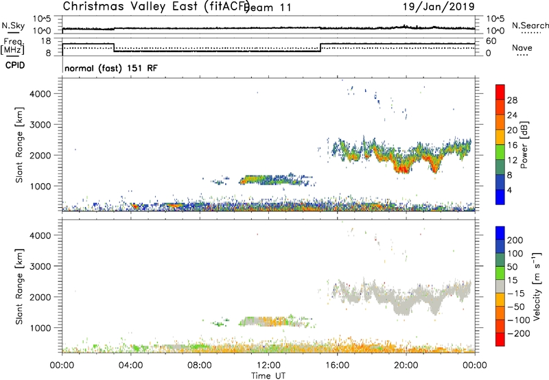Select the 8–12 dB teal power colorbar segment
Viewport: 549px width, 380px height.
[500, 167]
